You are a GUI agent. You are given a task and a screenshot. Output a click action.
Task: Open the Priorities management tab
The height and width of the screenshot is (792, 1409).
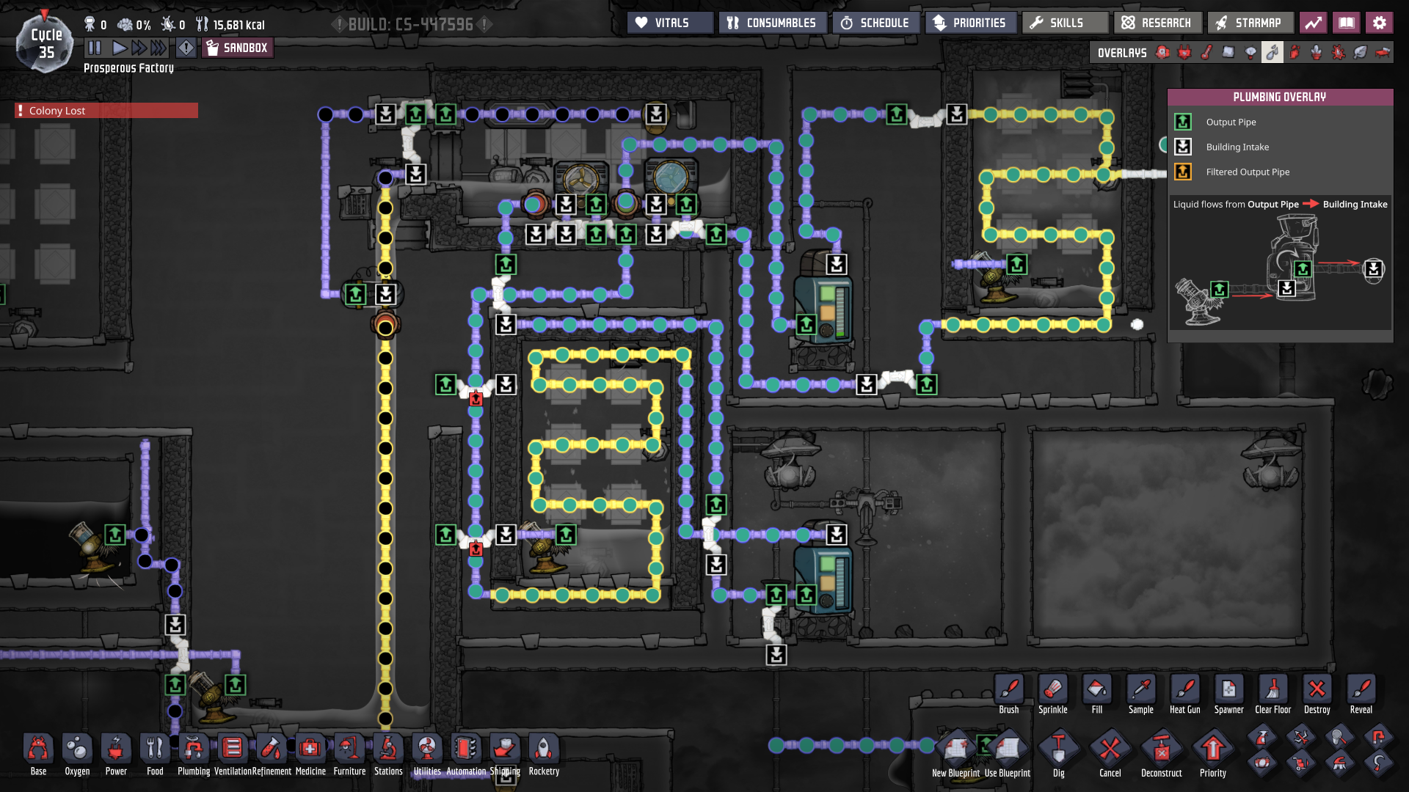969,23
